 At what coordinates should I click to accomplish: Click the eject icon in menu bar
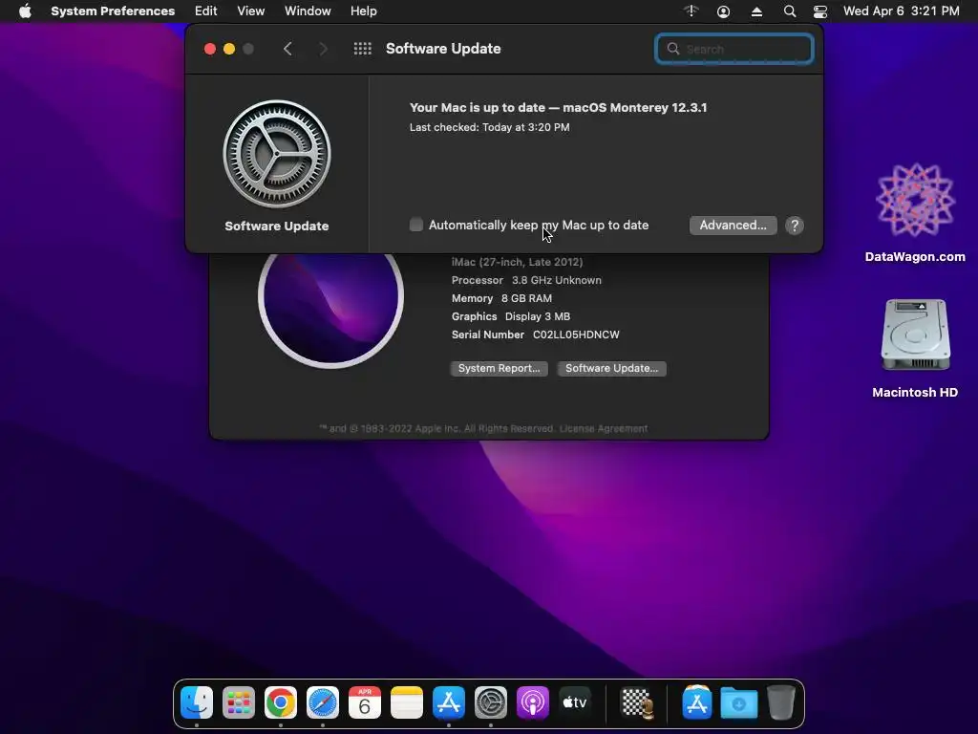point(756,11)
